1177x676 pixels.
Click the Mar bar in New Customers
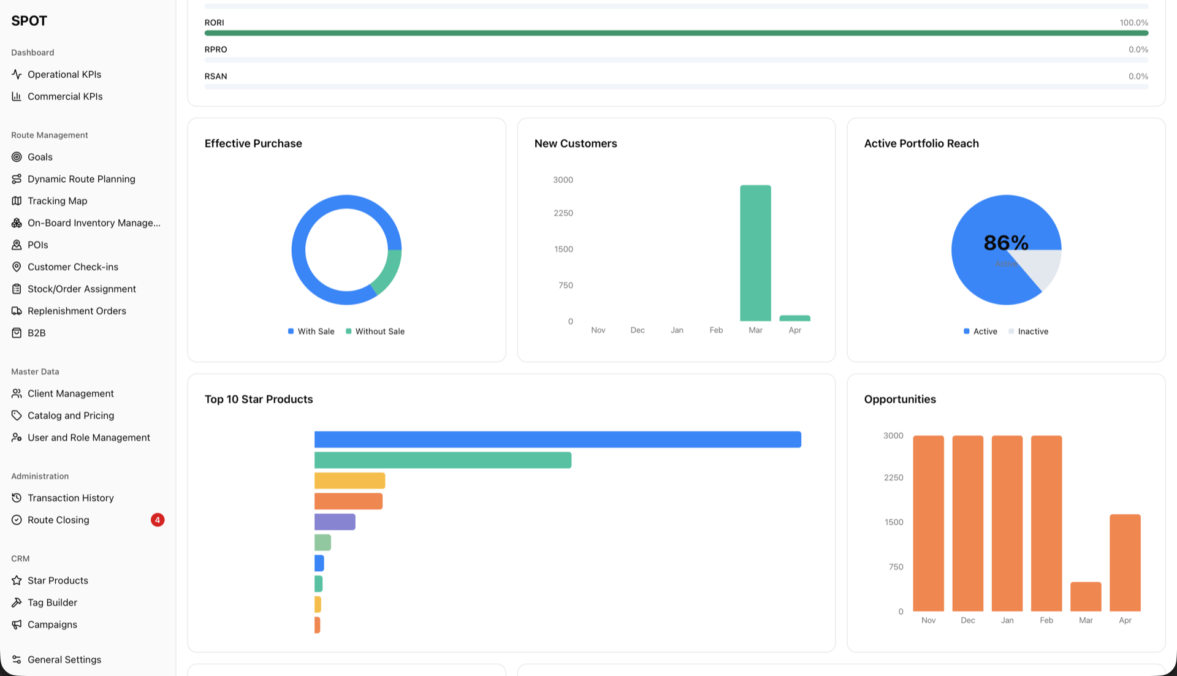755,253
